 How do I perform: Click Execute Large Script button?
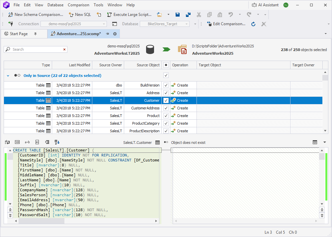[129, 15]
